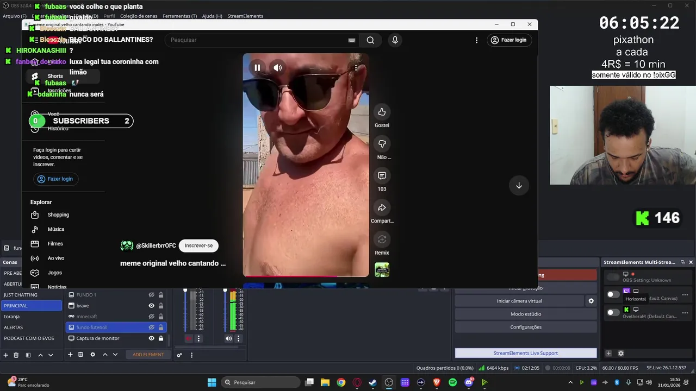Pause the YouTube short video

[257, 68]
